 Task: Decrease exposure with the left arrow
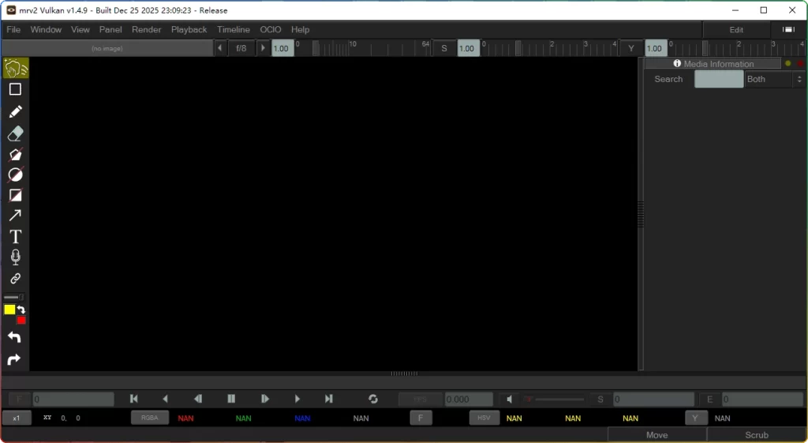[220, 48]
